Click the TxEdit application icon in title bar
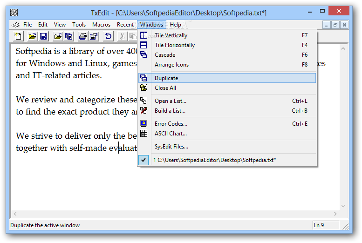 pyautogui.click(x=14, y=13)
